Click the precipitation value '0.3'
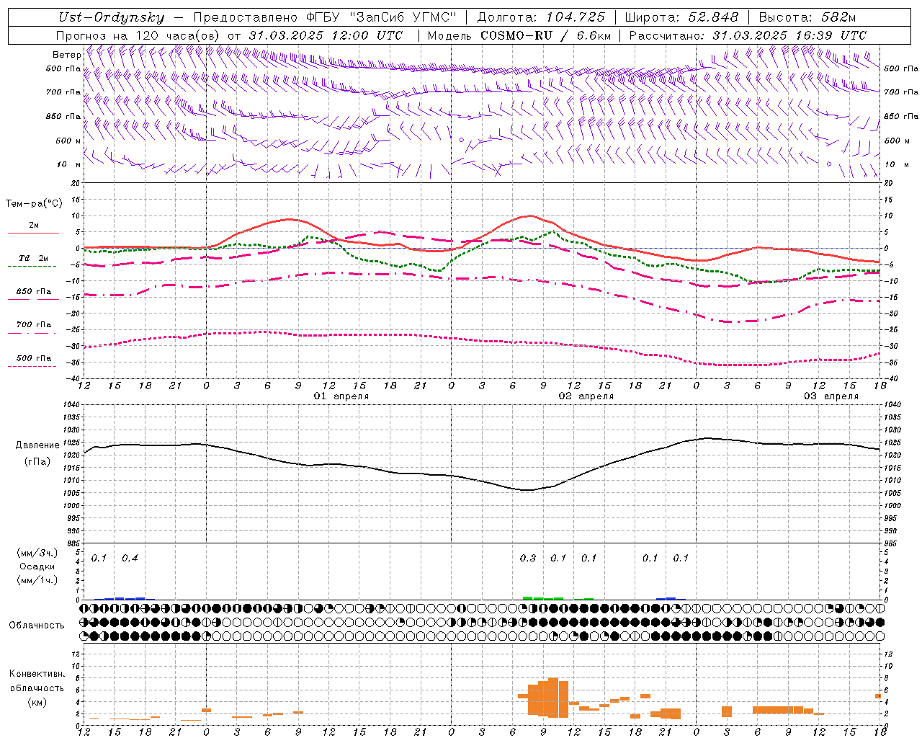This screenshot has height=738, width=922. point(528,559)
